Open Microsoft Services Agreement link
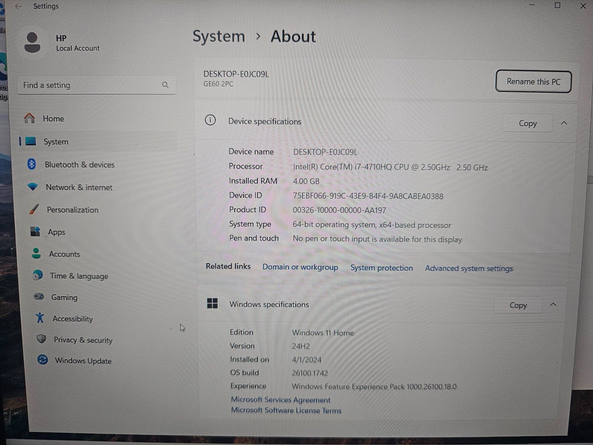This screenshot has width=593, height=445. 281,400
